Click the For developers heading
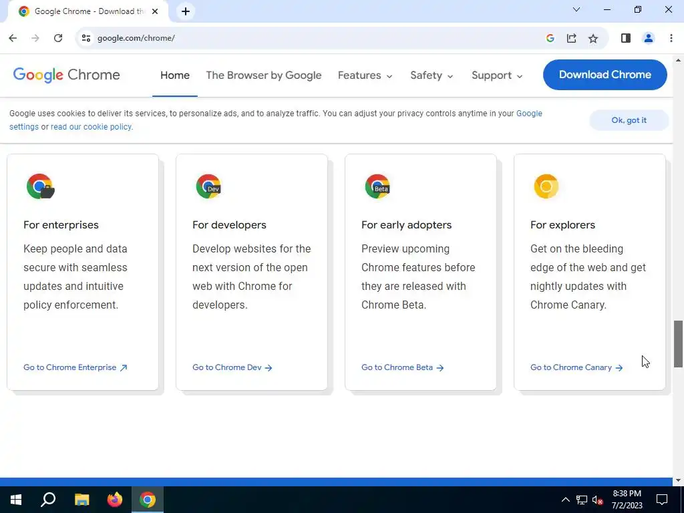The image size is (684, 513). coord(229,224)
